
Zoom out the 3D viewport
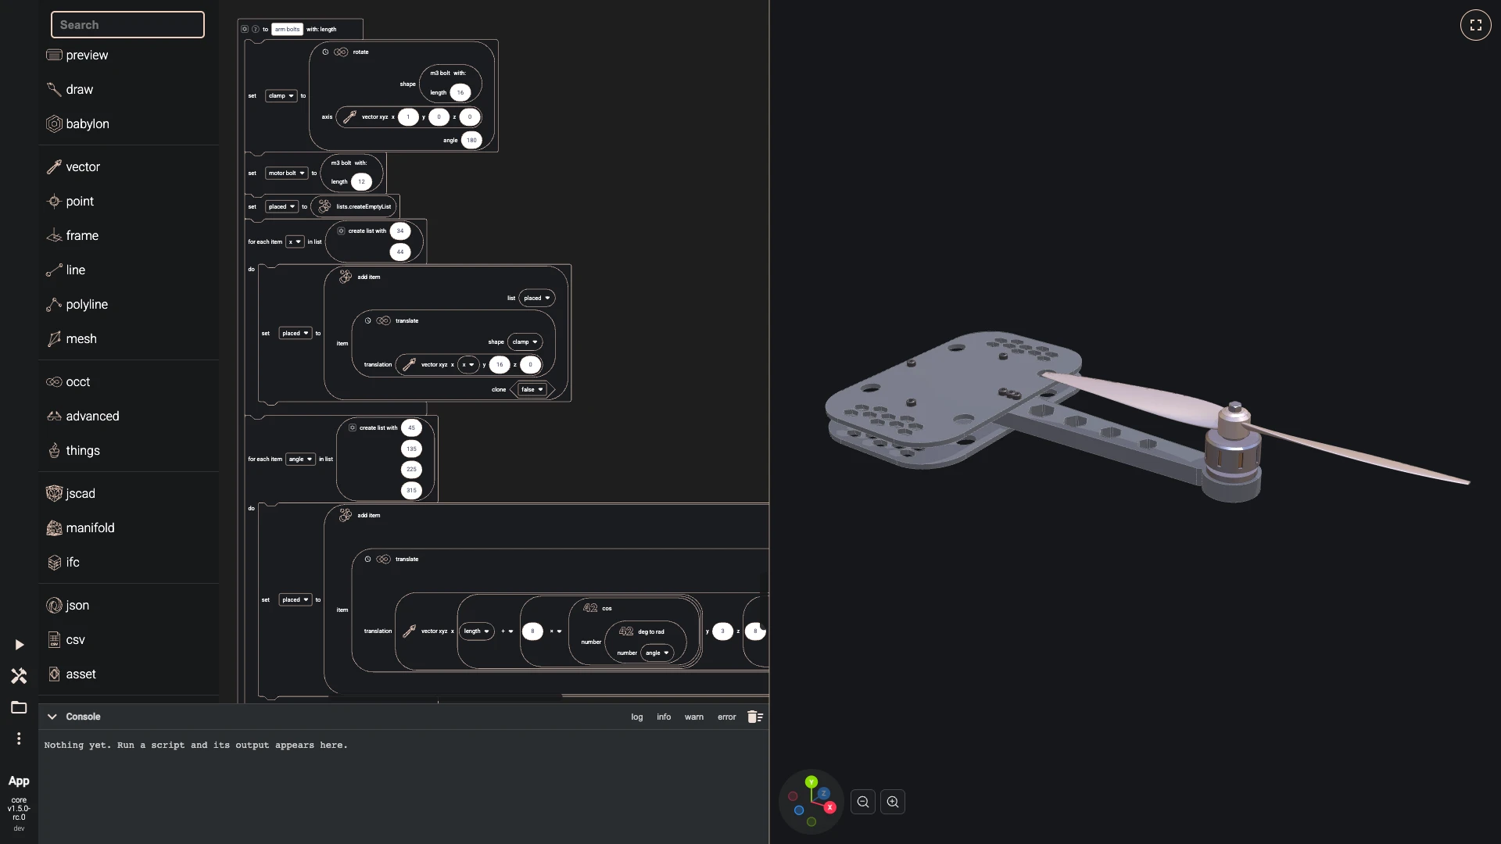(x=863, y=802)
